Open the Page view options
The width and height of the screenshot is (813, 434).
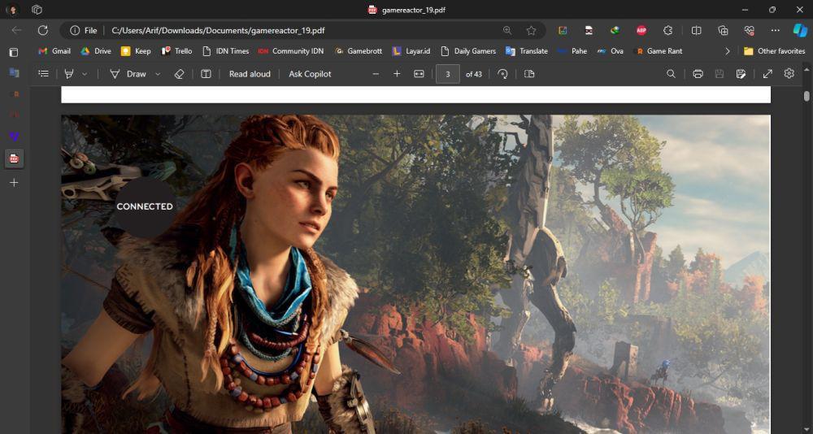click(529, 74)
